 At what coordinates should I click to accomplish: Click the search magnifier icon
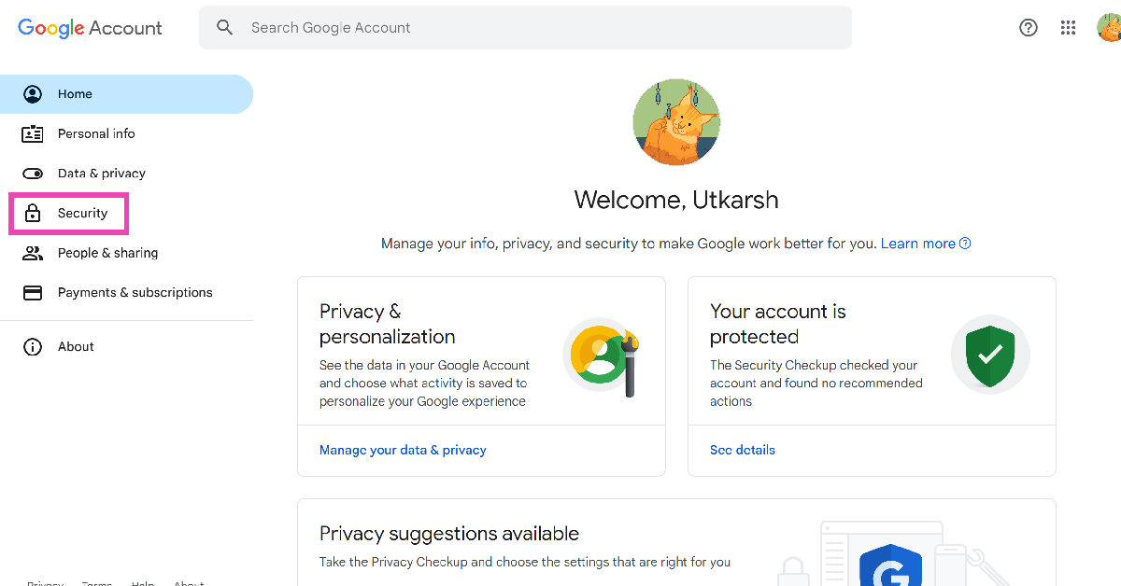click(224, 28)
